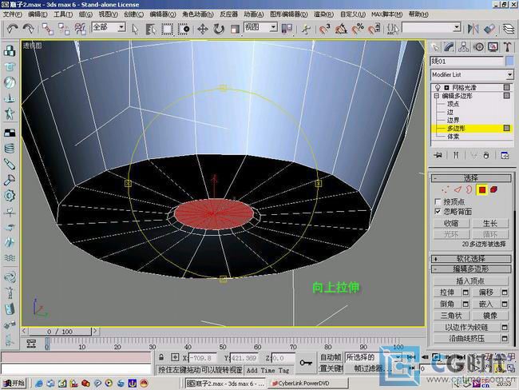Click the 倒角 bevel button

click(447, 304)
